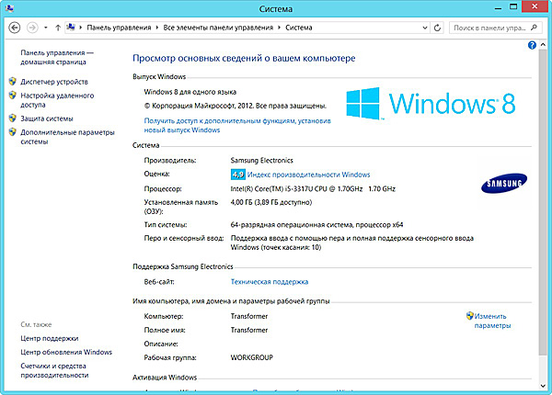Click the Back navigation arrow

pyautogui.click(x=15, y=28)
